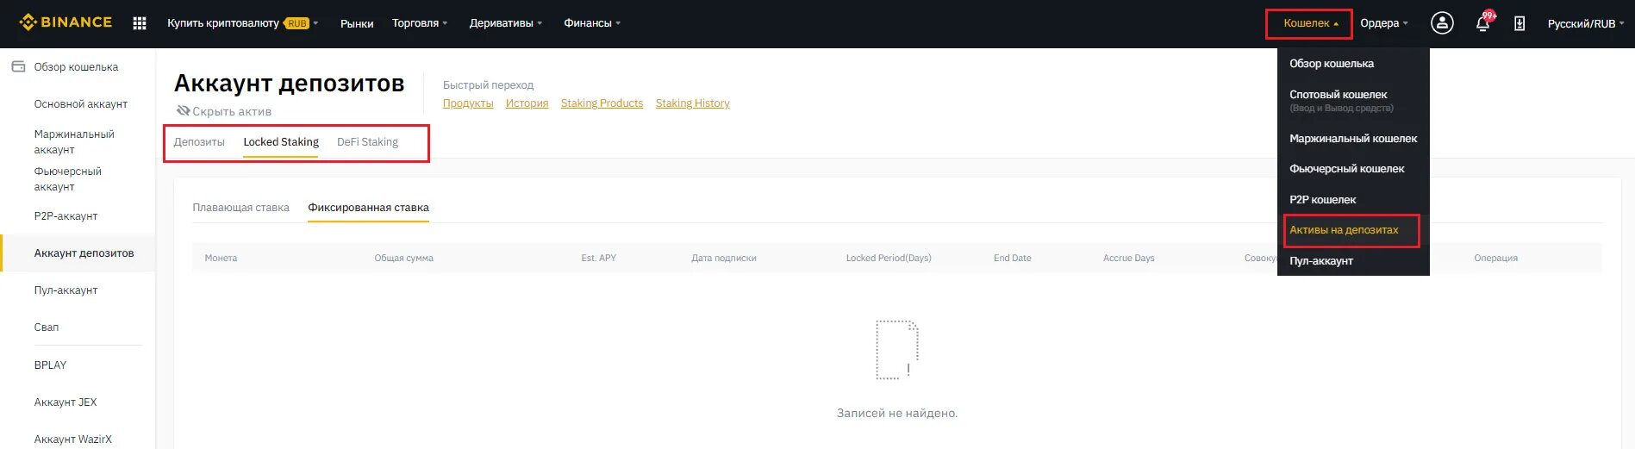Select Обзор кошелька in wallet dropdown
This screenshot has height=449, width=1635.
[1332, 63]
